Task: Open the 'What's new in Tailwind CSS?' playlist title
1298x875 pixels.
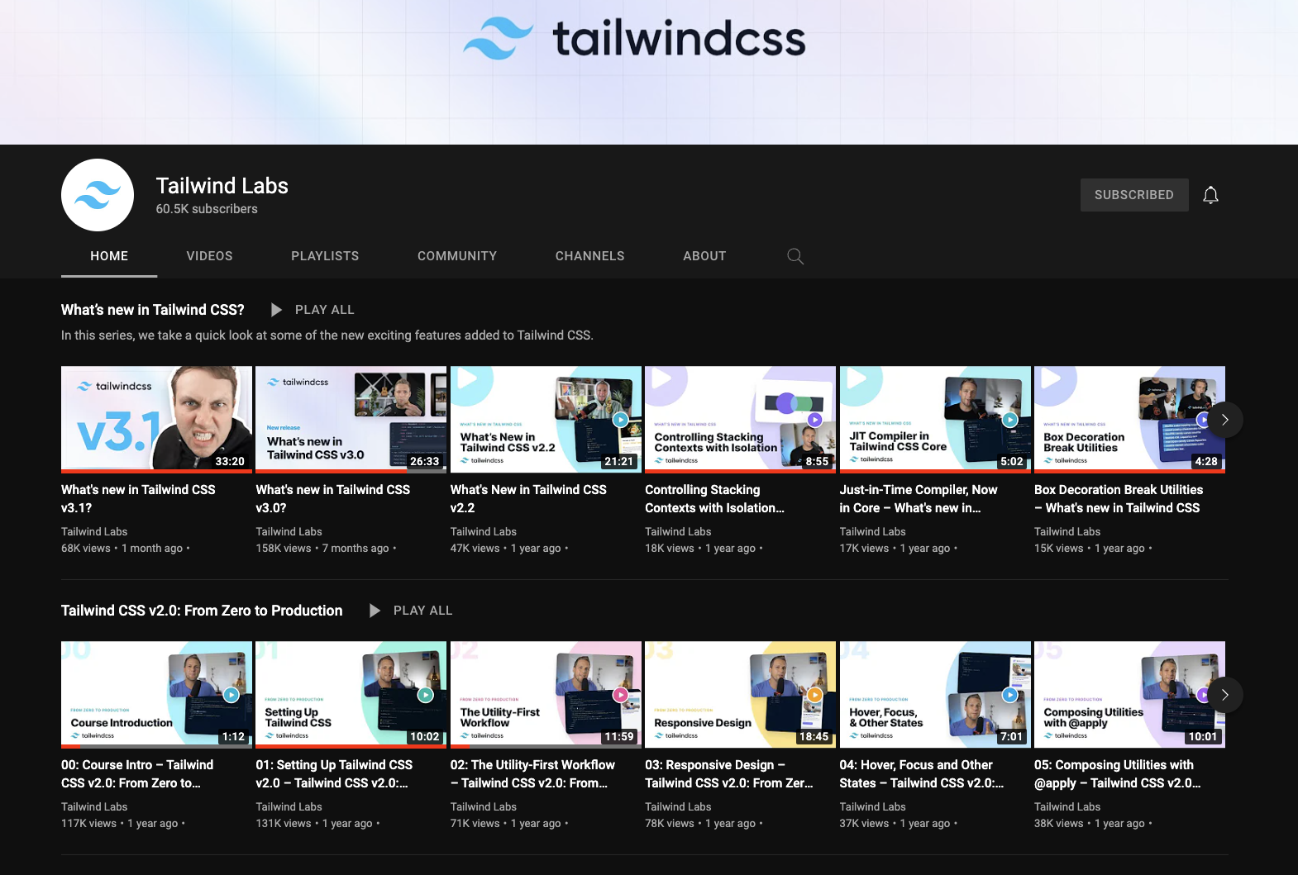Action: click(153, 310)
